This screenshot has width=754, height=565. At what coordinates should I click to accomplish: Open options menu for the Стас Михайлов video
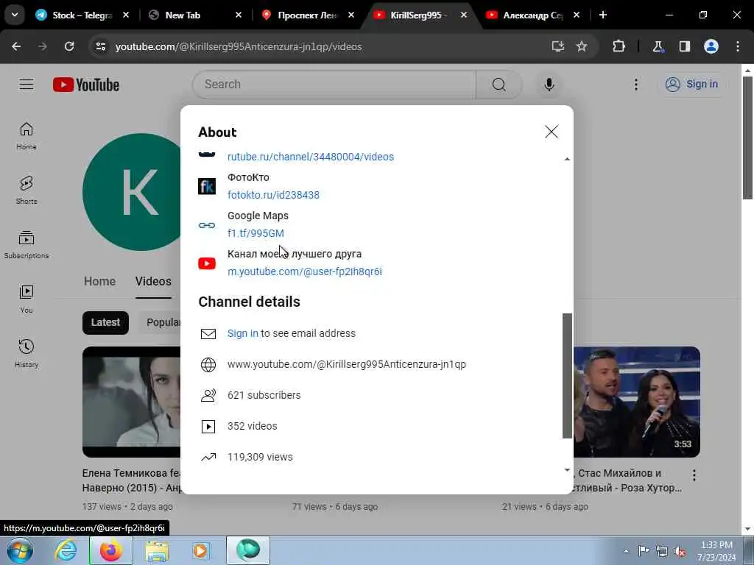pyautogui.click(x=694, y=475)
